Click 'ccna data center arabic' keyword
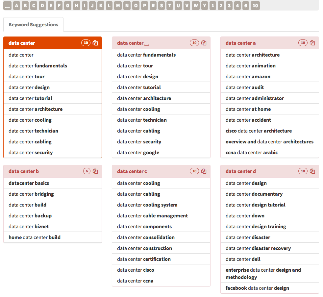The width and height of the screenshot is (323, 297). (270, 153)
